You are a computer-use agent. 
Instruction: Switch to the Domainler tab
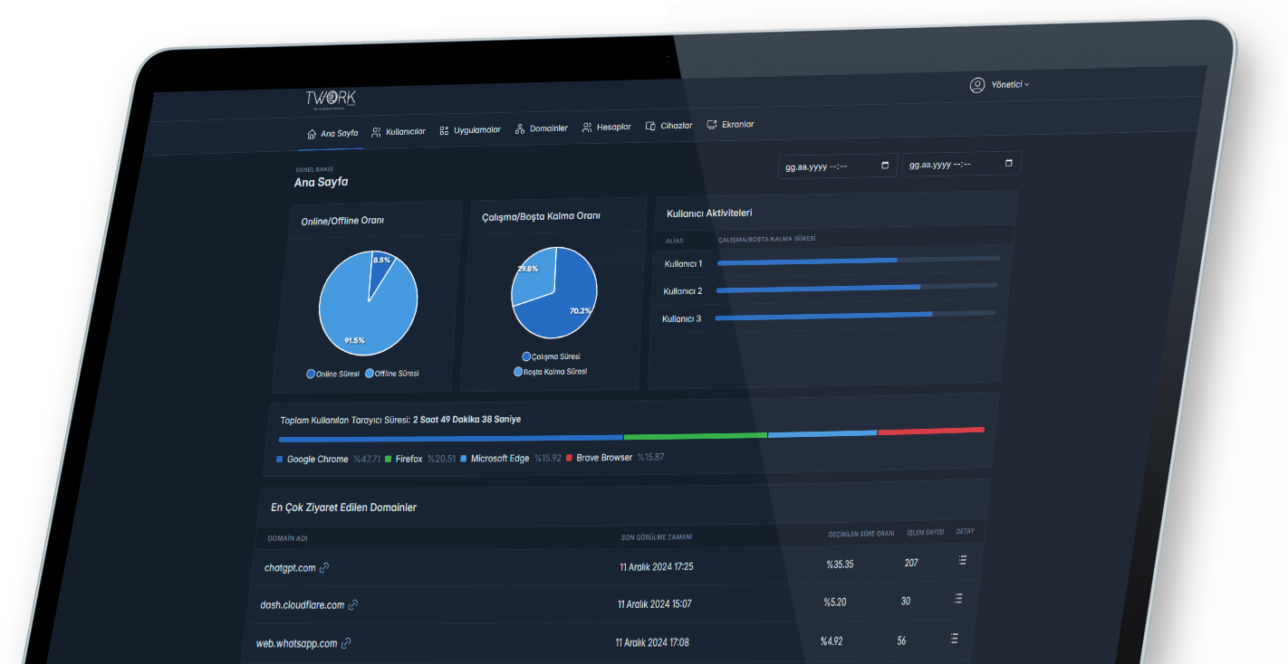pyautogui.click(x=542, y=128)
